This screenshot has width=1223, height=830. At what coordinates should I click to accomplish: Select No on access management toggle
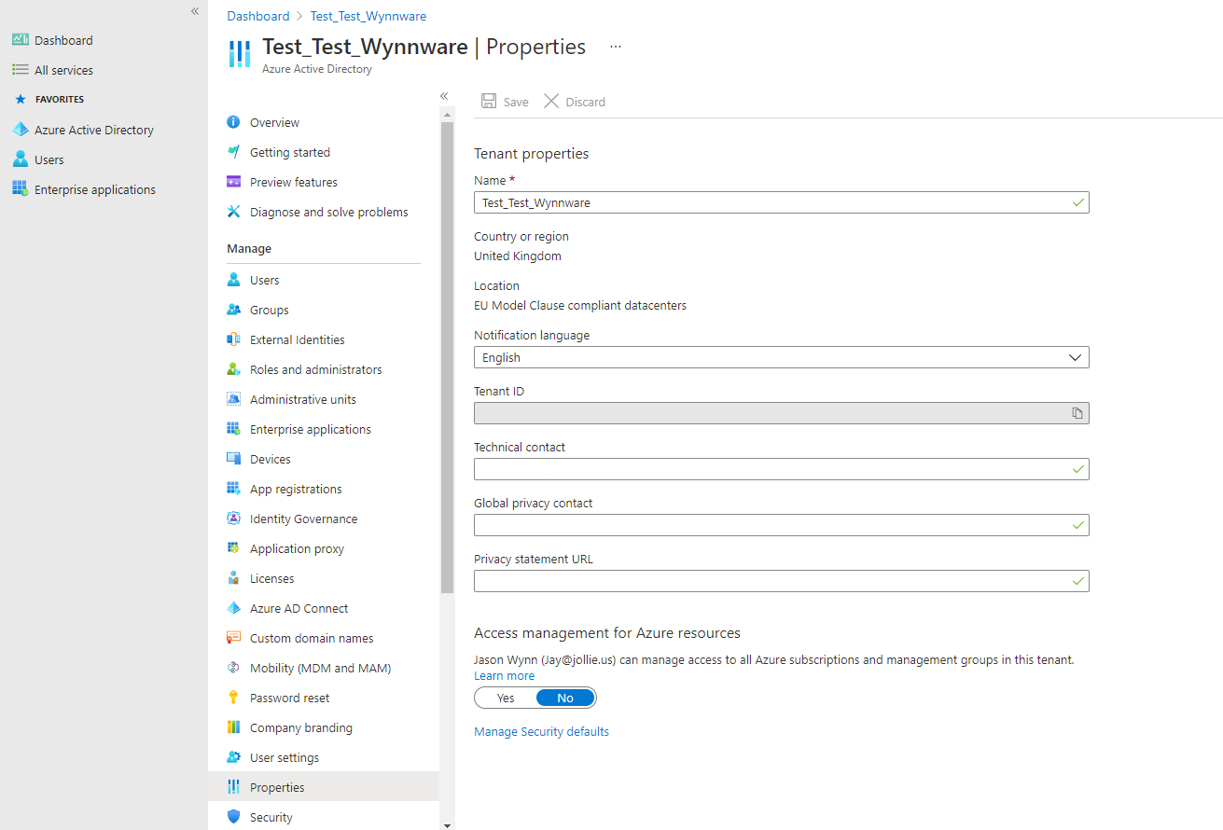pos(565,698)
